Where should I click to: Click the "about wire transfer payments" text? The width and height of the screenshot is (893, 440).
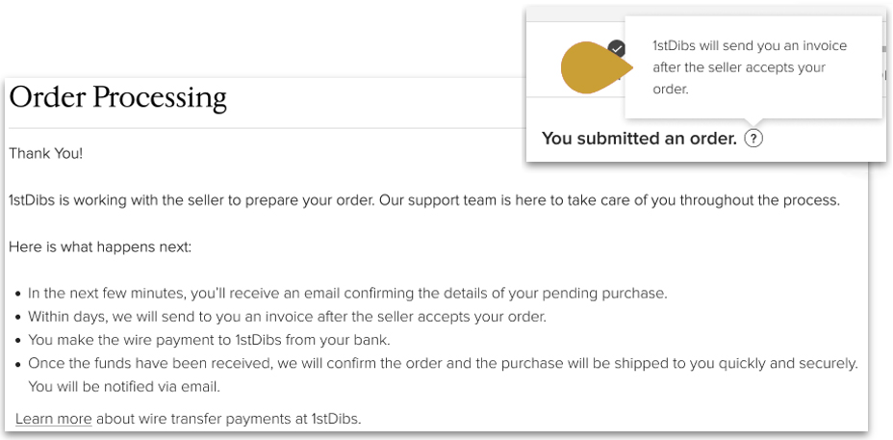[x=228, y=419]
